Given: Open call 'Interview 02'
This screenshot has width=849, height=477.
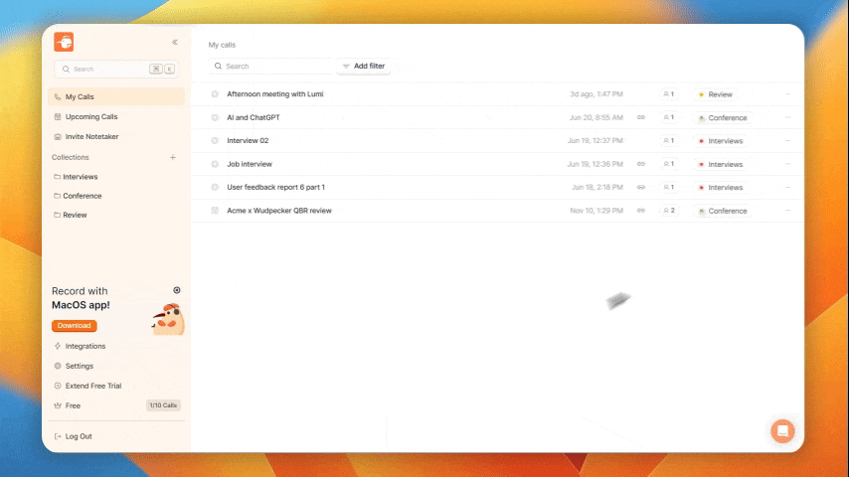Looking at the screenshot, I should (x=248, y=141).
